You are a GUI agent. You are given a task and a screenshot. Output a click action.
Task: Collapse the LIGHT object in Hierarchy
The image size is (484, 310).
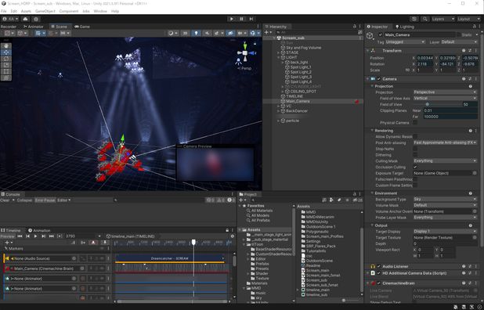click(279, 58)
